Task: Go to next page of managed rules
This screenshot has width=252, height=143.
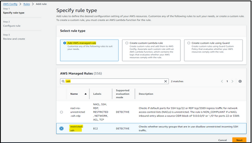Action: [232, 81]
